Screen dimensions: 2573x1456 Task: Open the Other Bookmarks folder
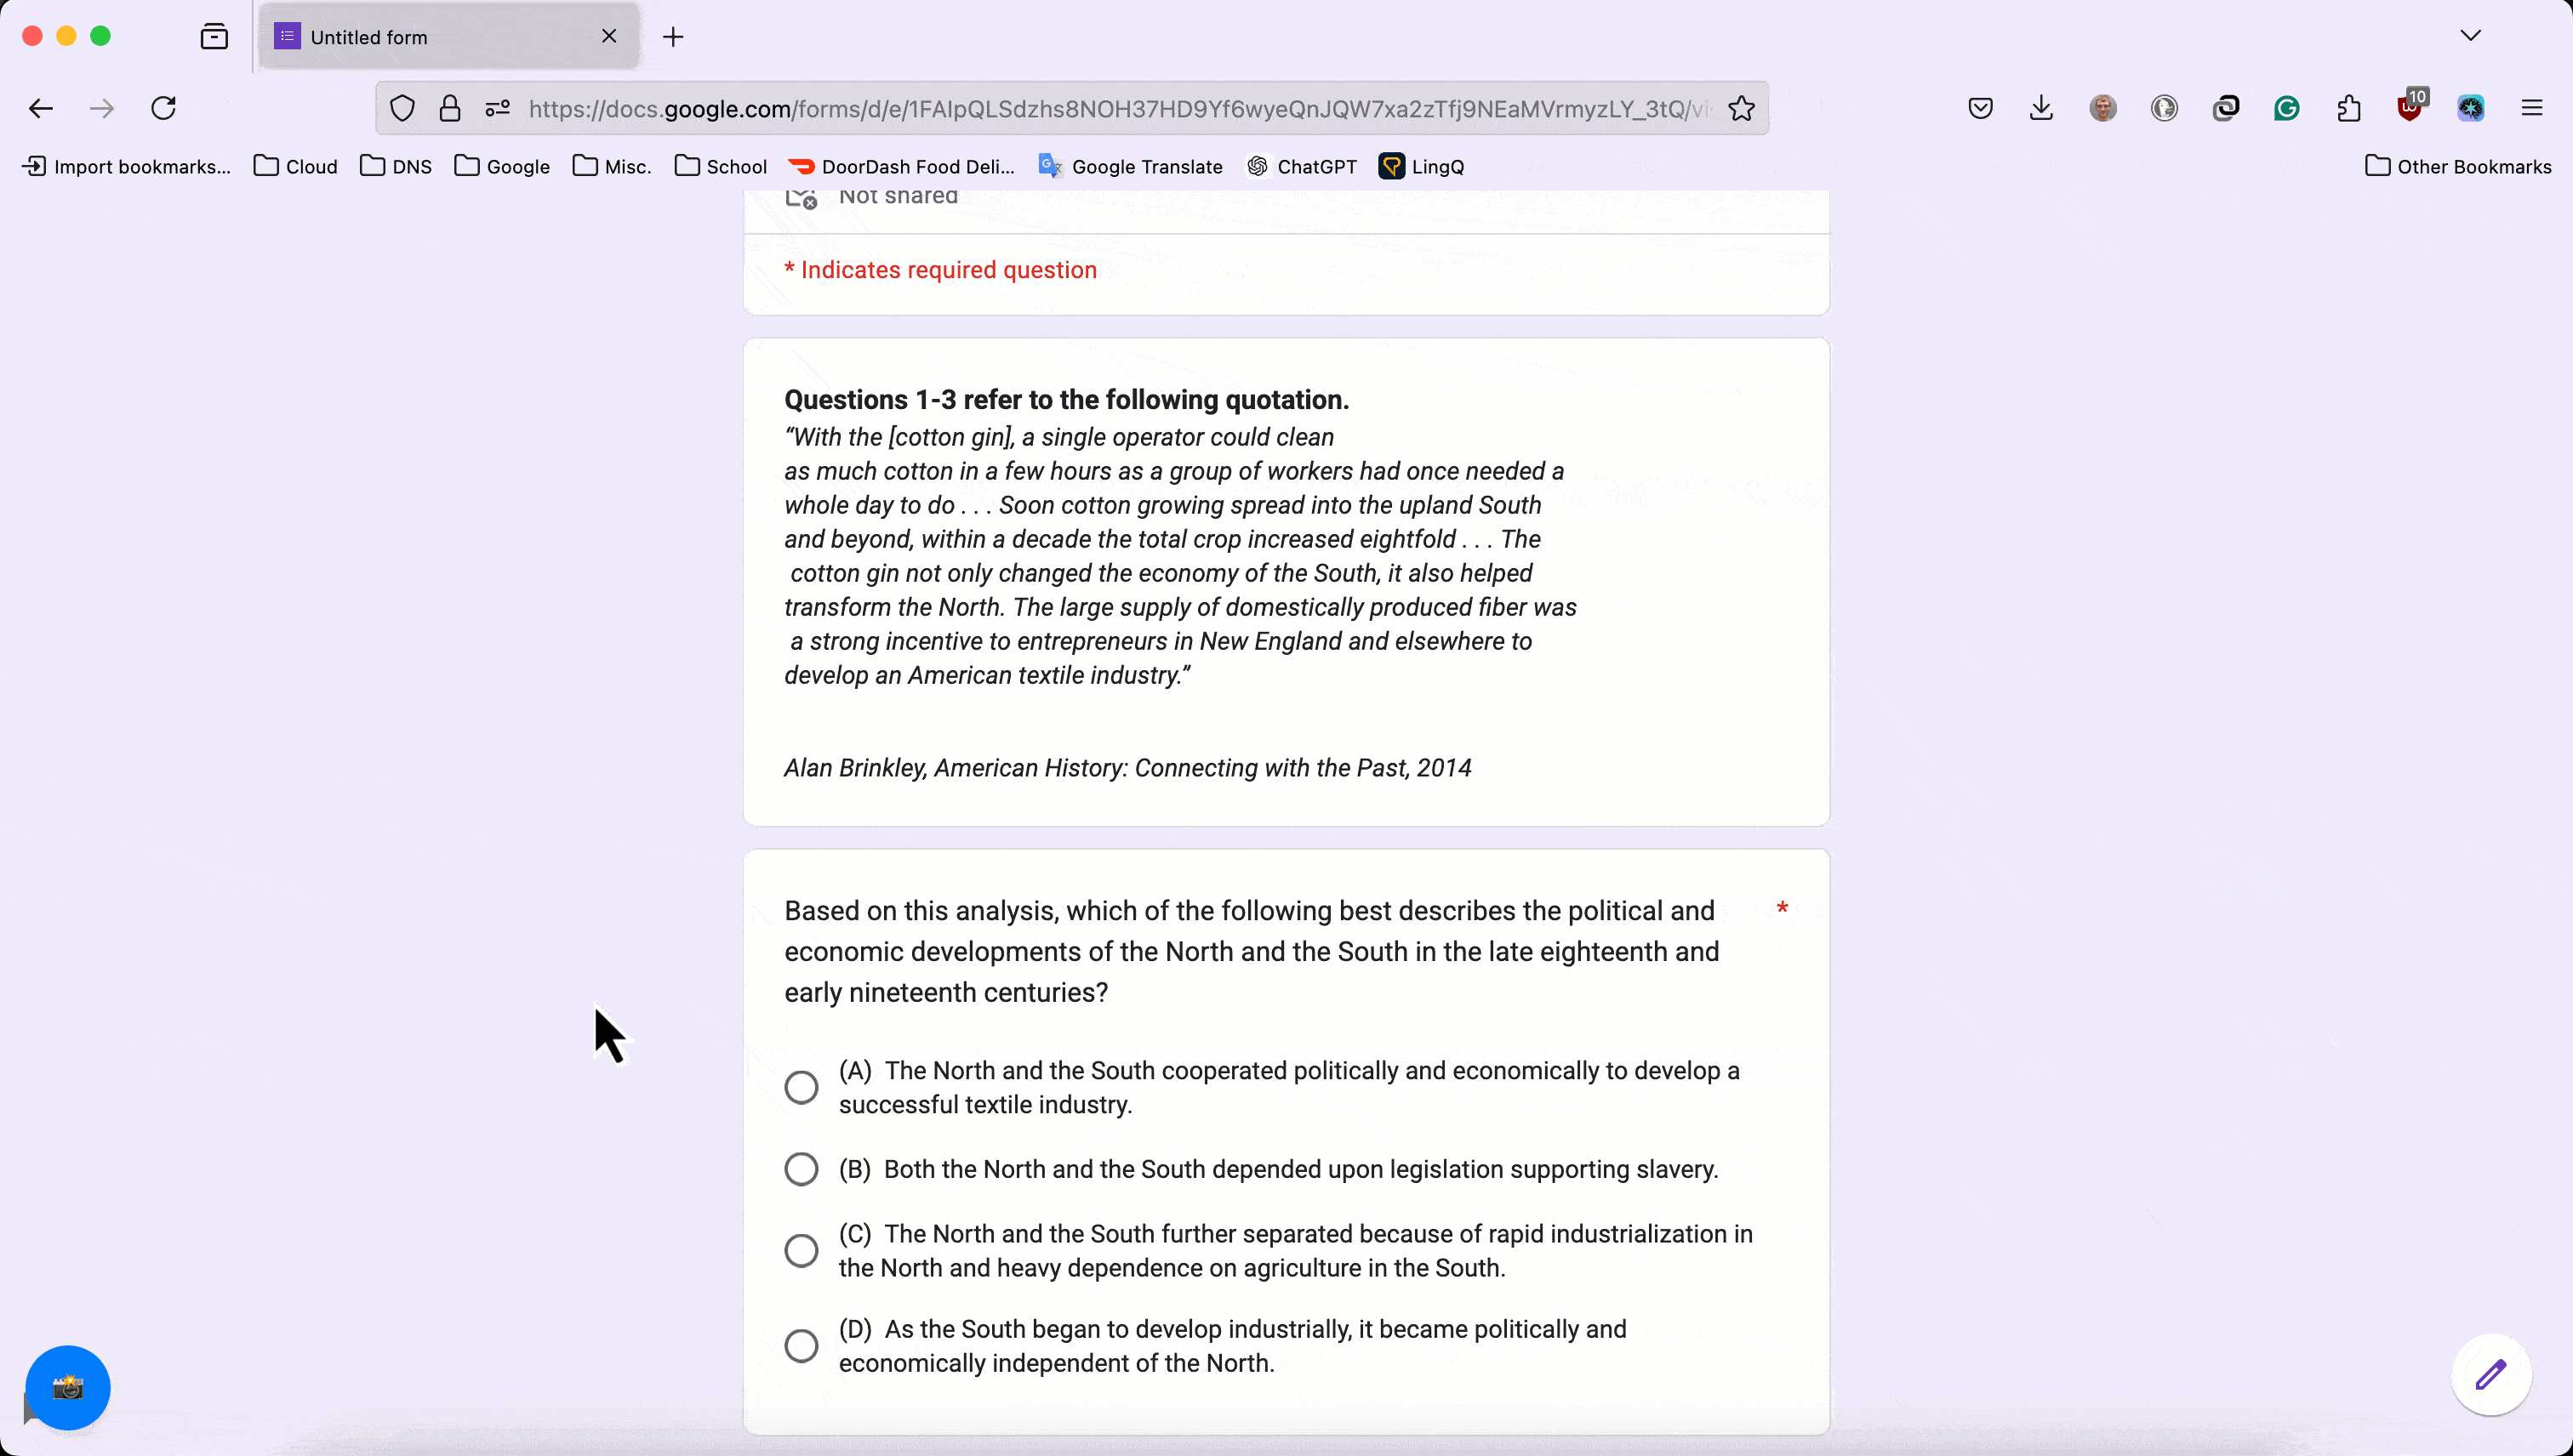(x=2458, y=166)
